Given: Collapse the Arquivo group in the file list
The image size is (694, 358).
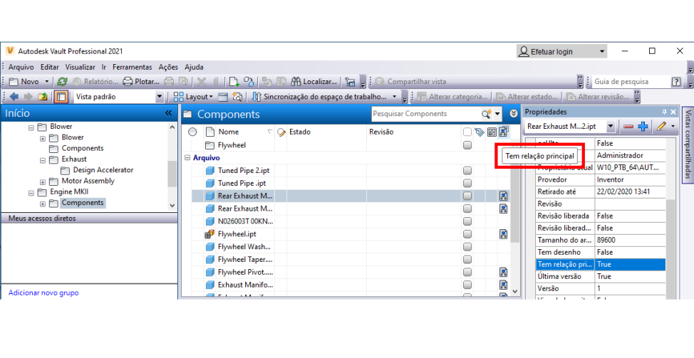Looking at the screenshot, I should pos(187,158).
